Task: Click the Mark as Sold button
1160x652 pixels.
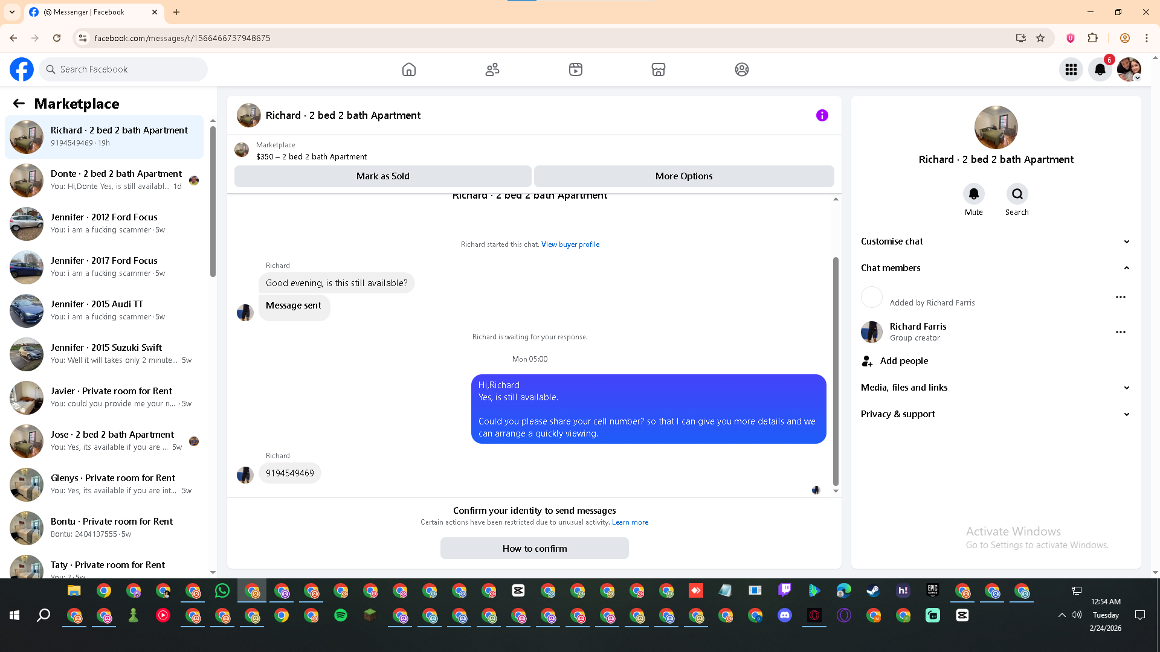Action: [382, 176]
